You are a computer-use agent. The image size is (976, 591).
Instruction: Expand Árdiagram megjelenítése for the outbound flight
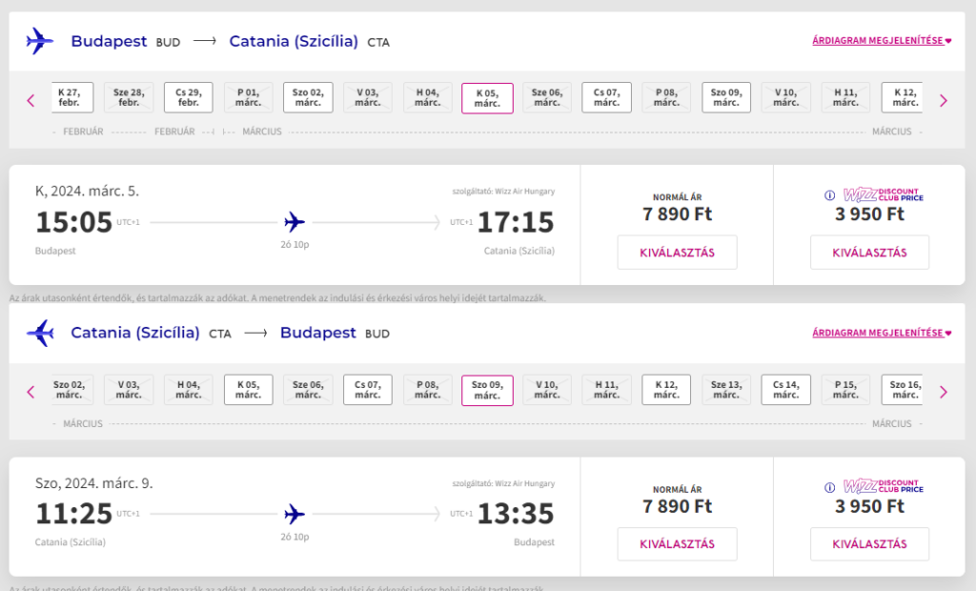point(882,40)
